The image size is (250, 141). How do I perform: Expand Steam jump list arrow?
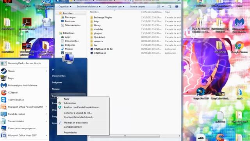46,71
